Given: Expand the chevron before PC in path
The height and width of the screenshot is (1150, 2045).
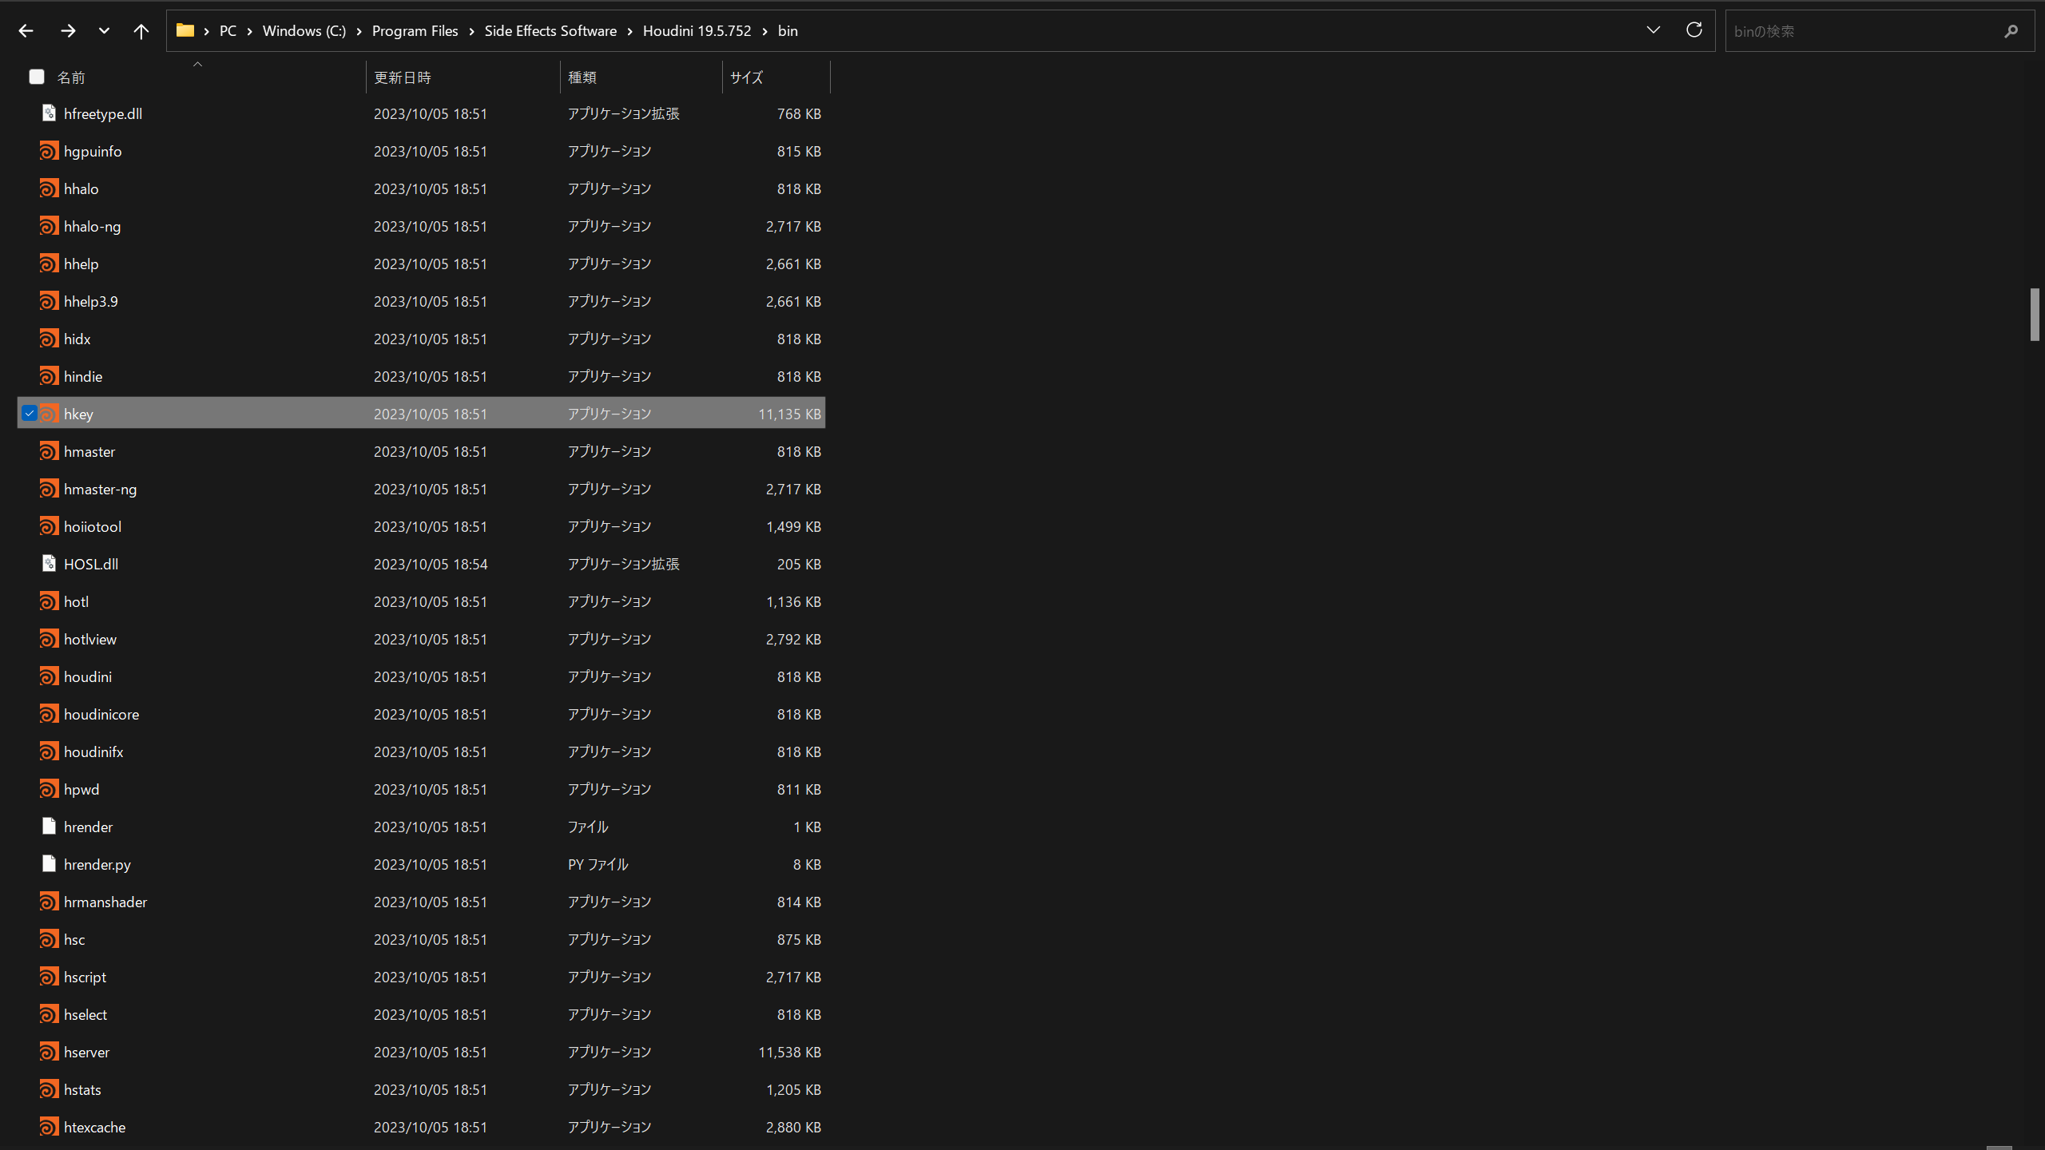Looking at the screenshot, I should [x=206, y=31].
